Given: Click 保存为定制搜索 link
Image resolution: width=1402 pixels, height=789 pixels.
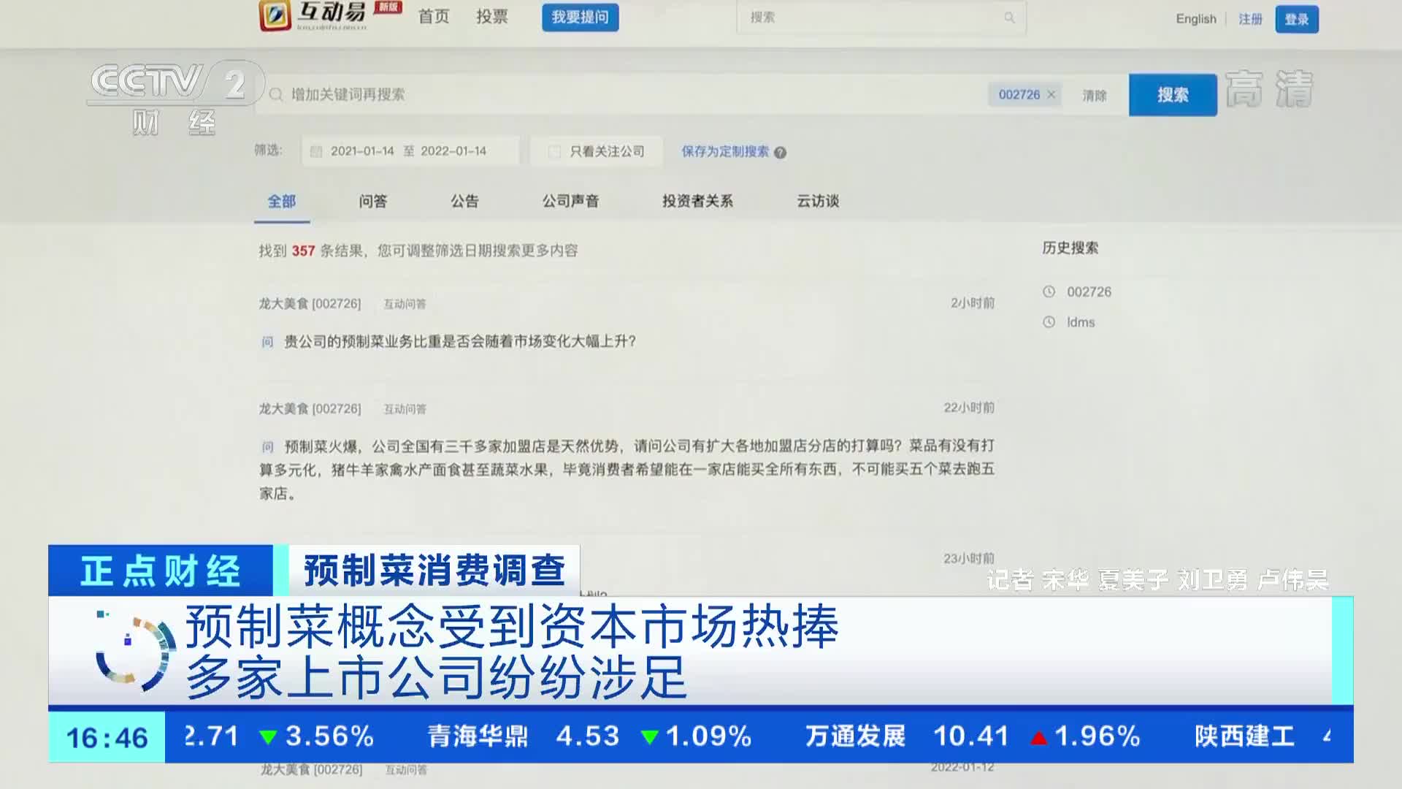Looking at the screenshot, I should point(725,151).
